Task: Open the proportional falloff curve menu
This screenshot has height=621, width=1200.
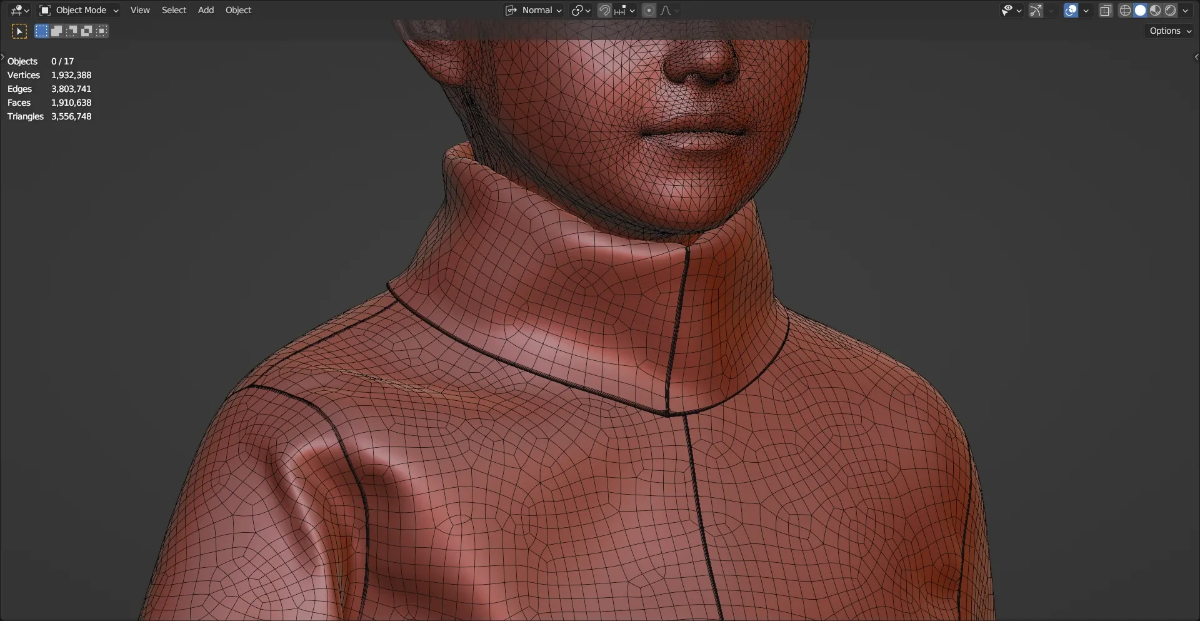Action: coord(669,10)
